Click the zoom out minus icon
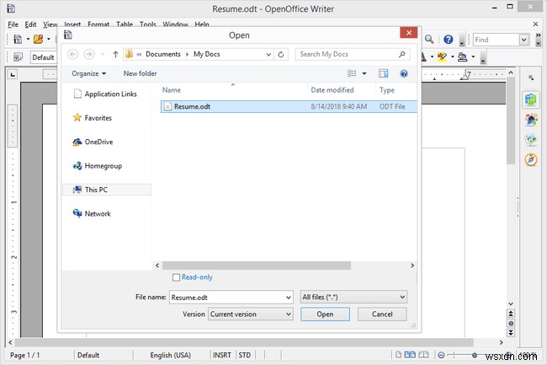Image resolution: width=547 pixels, height=365 pixels. tap(441, 355)
